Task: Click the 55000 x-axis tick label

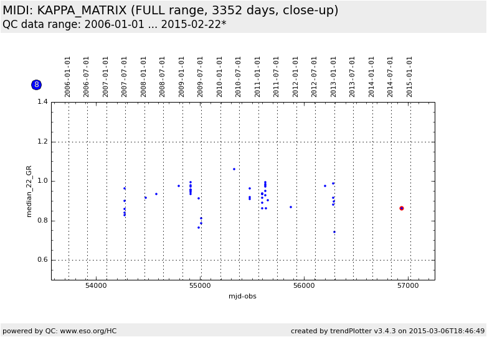Action: click(200, 285)
